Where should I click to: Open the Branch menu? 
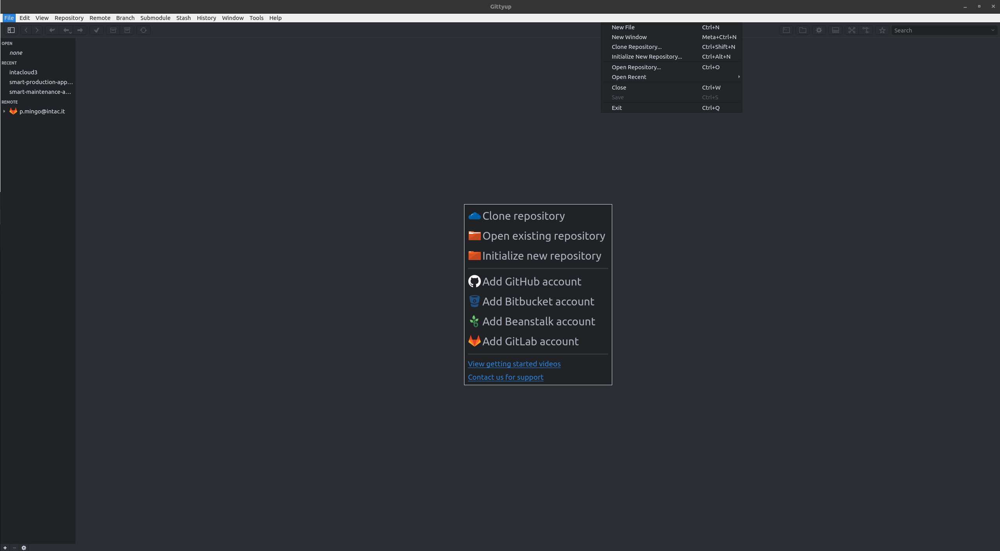[x=125, y=18]
